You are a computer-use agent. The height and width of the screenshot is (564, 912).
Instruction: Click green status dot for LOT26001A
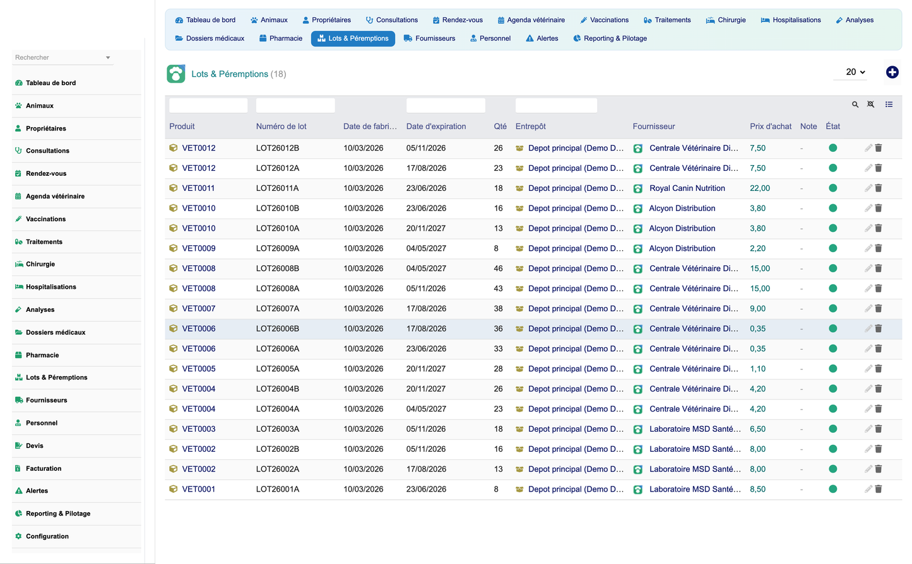833,489
